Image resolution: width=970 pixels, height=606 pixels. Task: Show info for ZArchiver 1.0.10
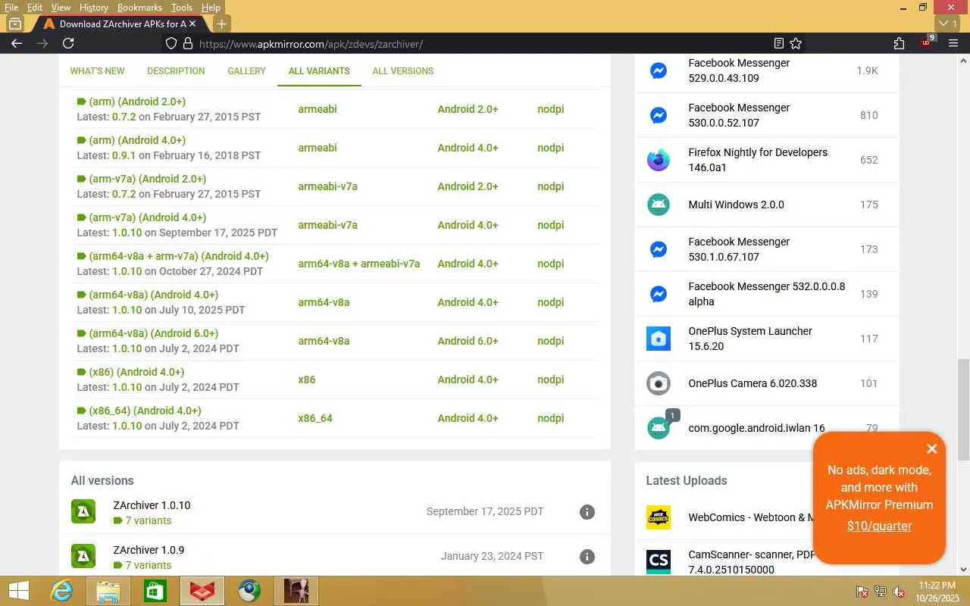click(587, 512)
